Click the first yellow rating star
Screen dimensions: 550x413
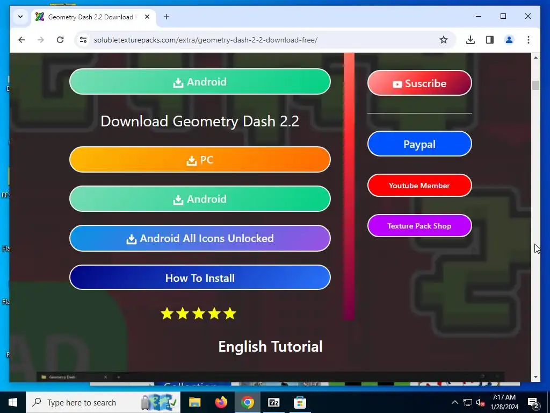point(167,314)
